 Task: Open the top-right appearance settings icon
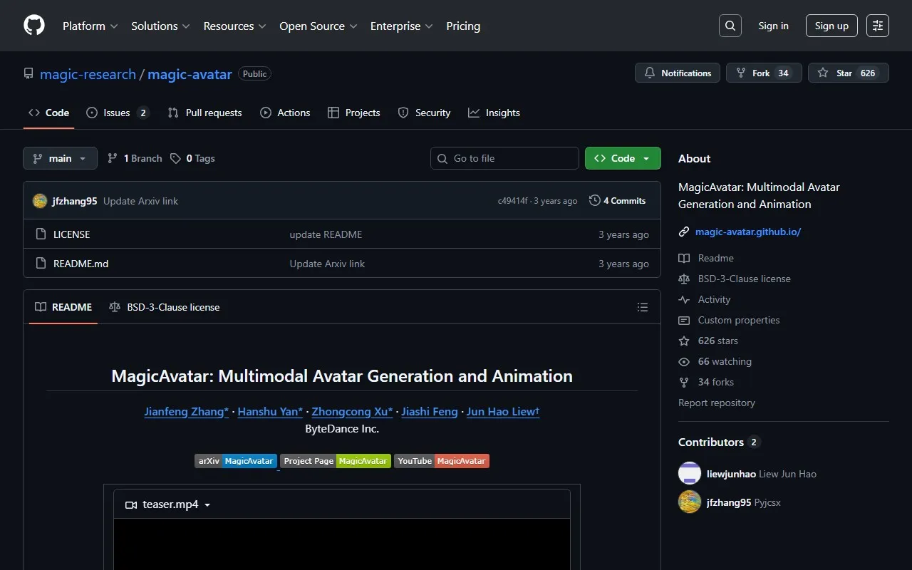click(878, 26)
